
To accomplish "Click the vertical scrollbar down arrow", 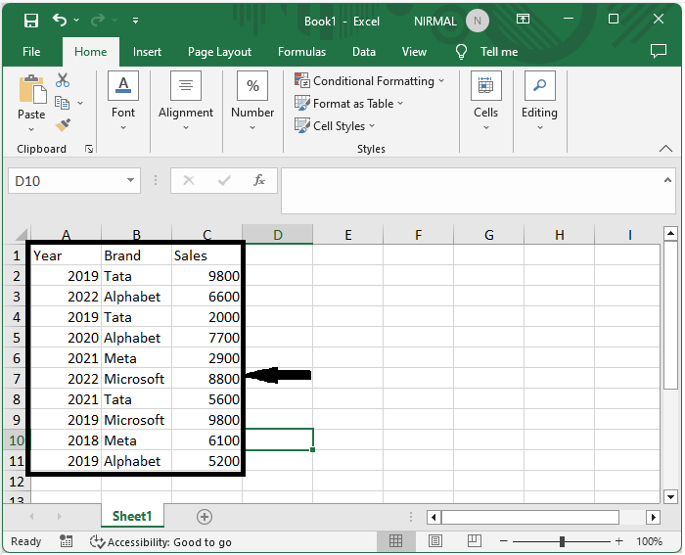I will (x=670, y=496).
